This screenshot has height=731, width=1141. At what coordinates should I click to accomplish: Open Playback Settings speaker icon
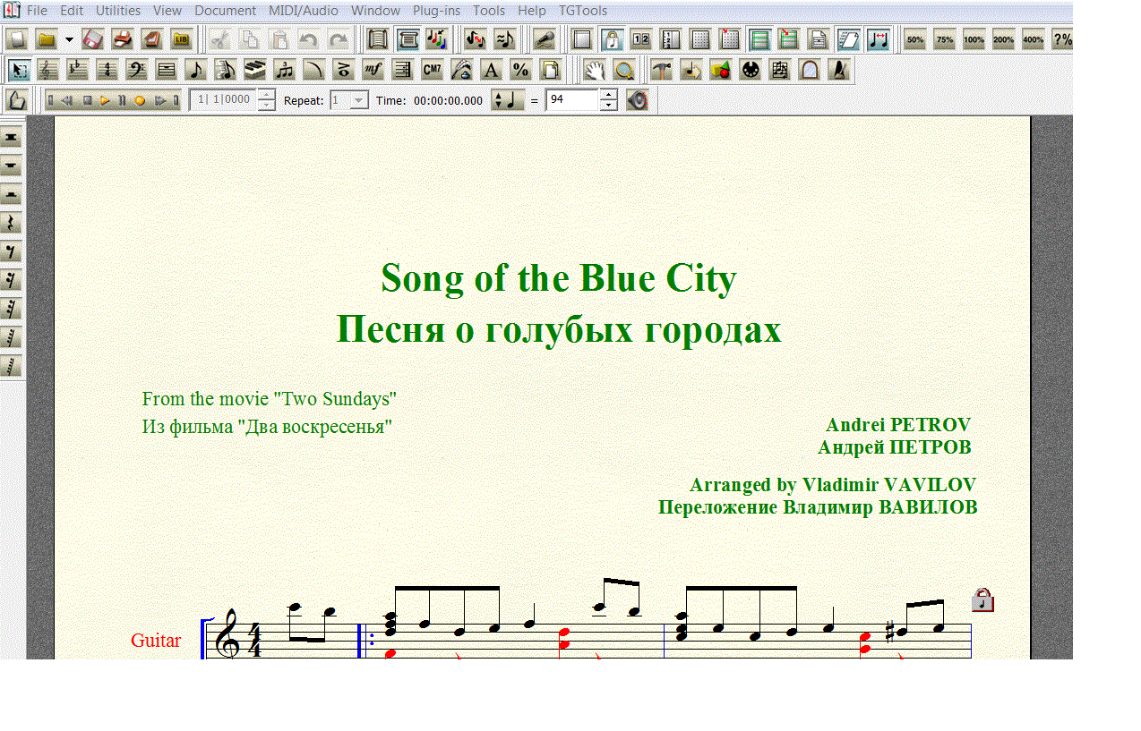[x=637, y=100]
